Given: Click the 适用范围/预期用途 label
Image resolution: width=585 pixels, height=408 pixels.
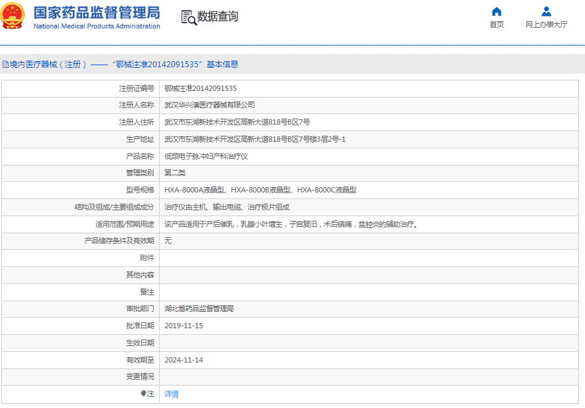Looking at the screenshot, I should pyautogui.click(x=125, y=224).
